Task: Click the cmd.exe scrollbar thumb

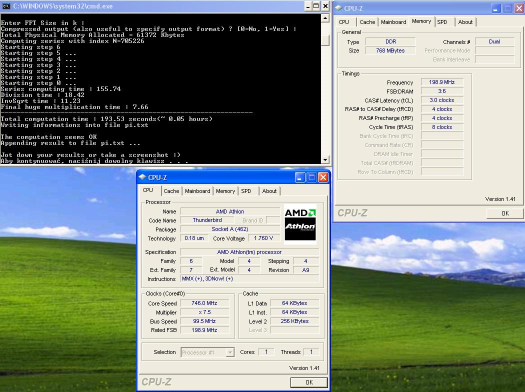Action: (325, 40)
